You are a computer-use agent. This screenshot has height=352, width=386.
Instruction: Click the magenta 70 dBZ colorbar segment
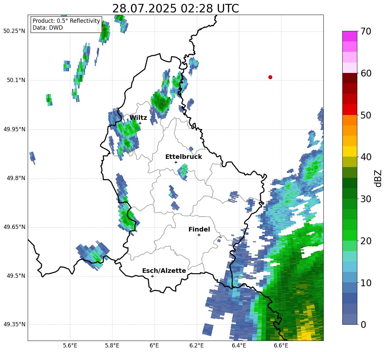(x=349, y=36)
